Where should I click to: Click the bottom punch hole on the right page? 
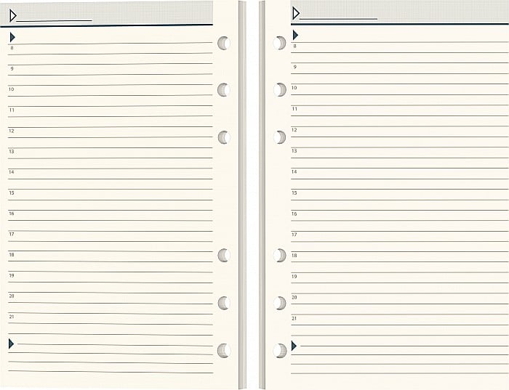pos(279,351)
